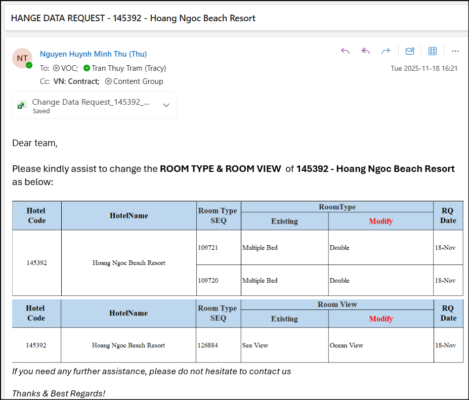Click the Ocean View table cell
Image resolution: width=469 pixels, height=400 pixels.
(347, 345)
